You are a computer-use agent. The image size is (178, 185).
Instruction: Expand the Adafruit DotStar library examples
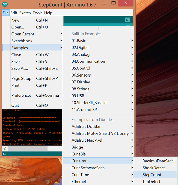(98, 126)
